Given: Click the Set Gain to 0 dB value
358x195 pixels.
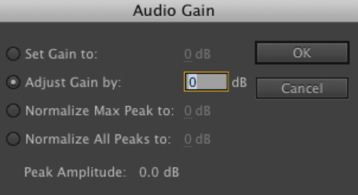Looking at the screenshot, I should (x=197, y=54).
